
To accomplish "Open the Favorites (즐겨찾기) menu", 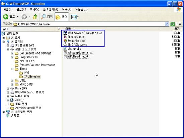I will (x=51, y=9).
